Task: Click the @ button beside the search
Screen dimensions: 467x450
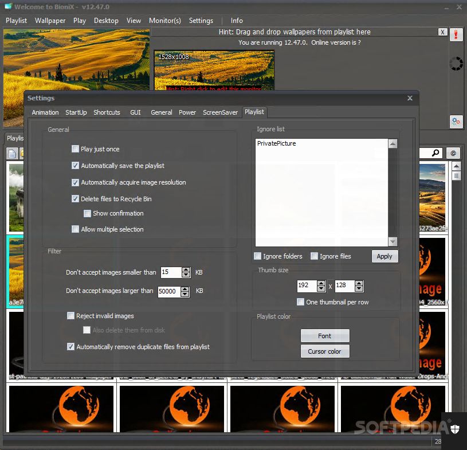Action: [453, 153]
